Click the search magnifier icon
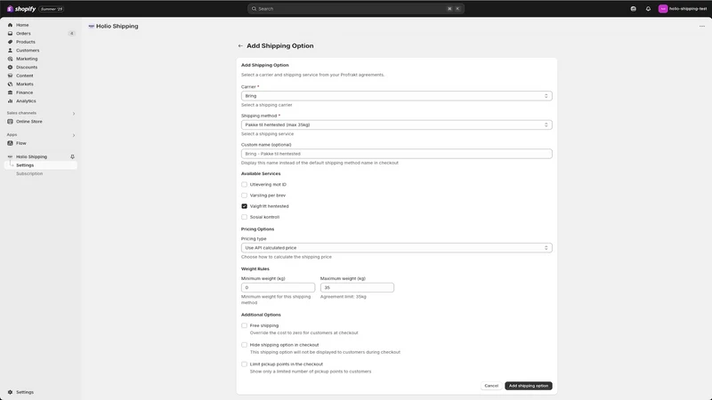The width and height of the screenshot is (712, 400). pos(254,9)
